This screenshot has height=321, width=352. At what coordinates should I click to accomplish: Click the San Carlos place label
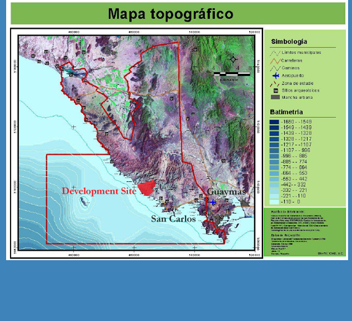click(x=173, y=219)
